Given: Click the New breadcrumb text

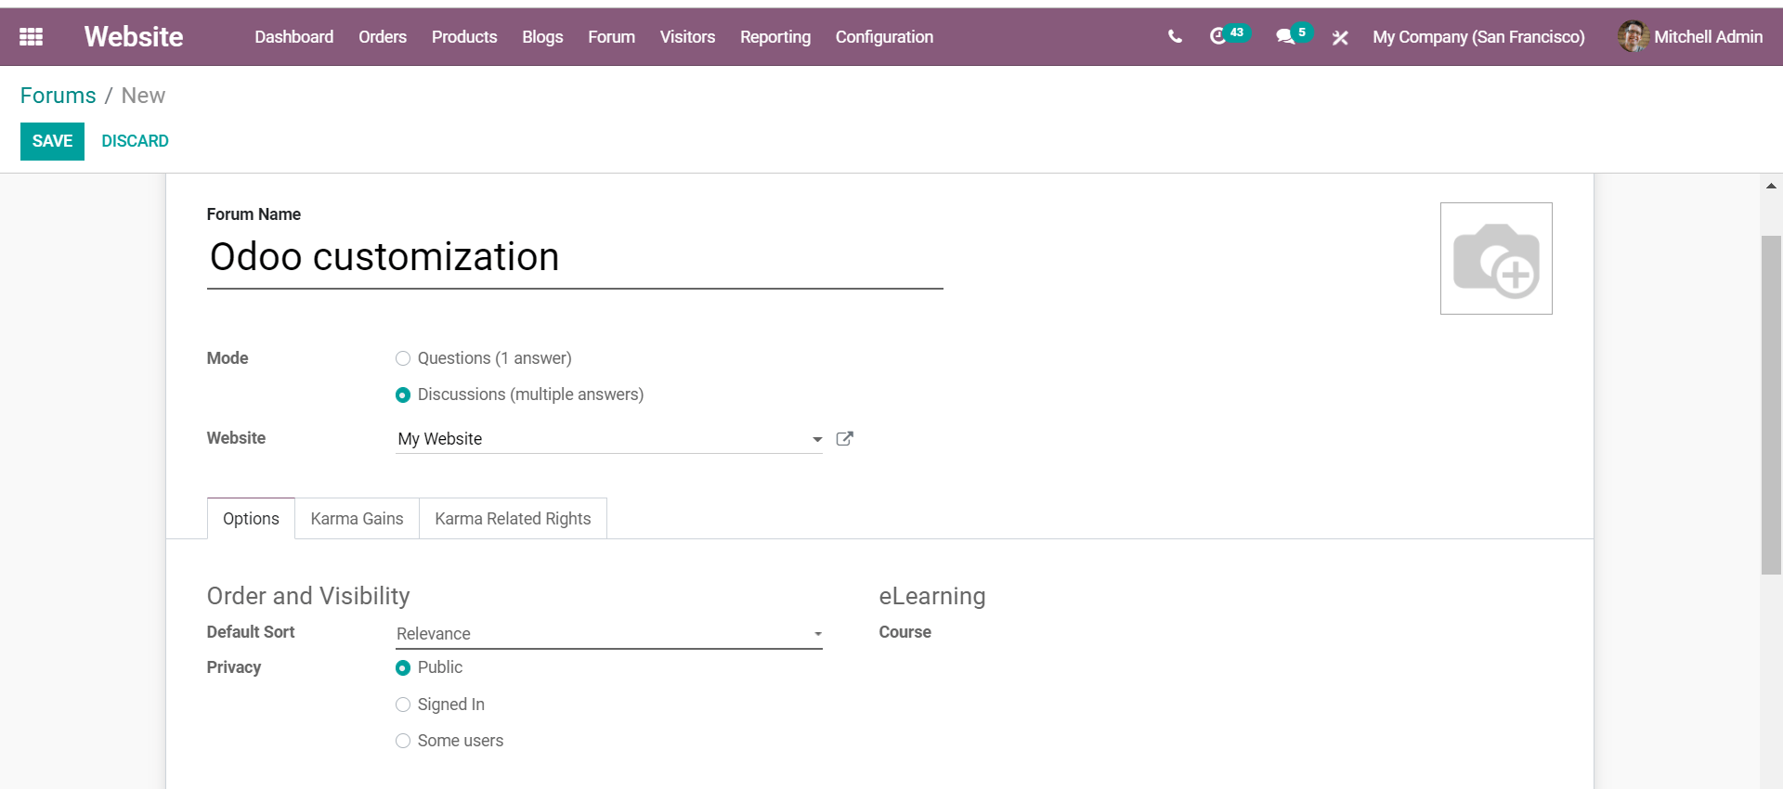Looking at the screenshot, I should coord(143,96).
